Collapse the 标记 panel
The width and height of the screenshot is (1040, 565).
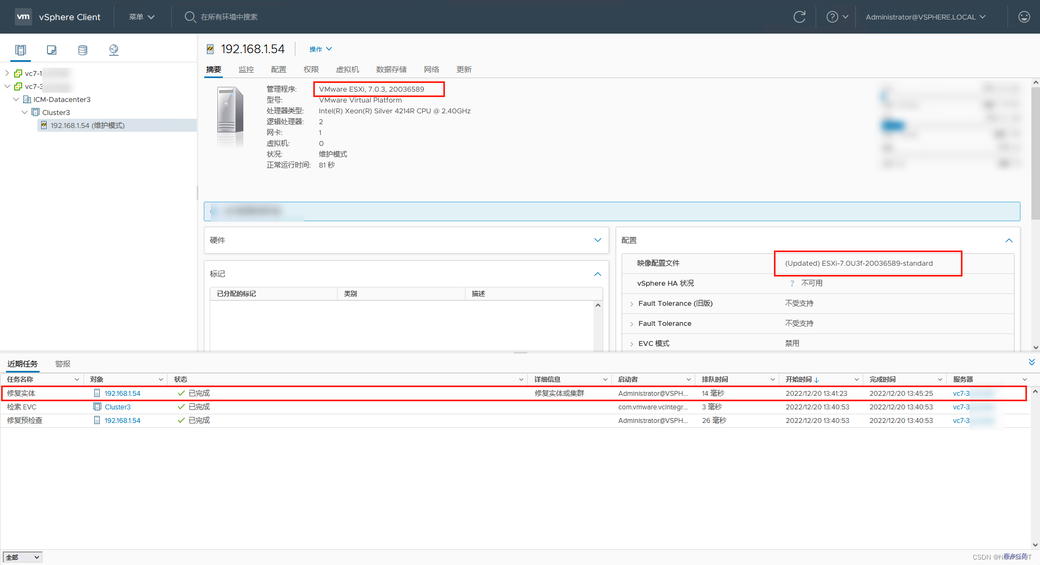(x=597, y=274)
